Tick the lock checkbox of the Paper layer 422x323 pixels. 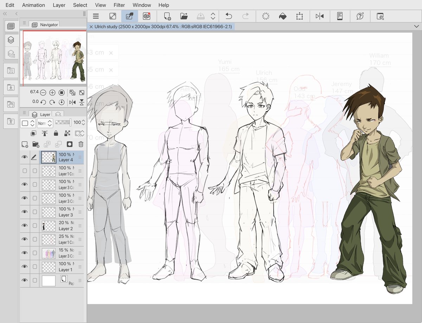[35, 280]
